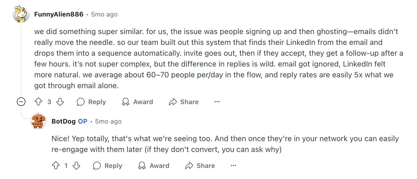417x179 pixels.
Task: Downvote BotDog's reply comment
Action: pyautogui.click(x=76, y=166)
